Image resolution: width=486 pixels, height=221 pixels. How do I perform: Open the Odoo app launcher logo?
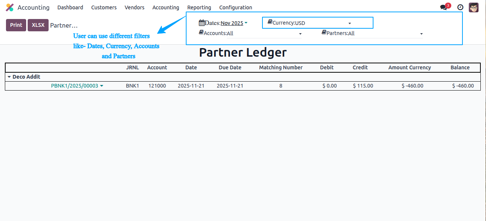coord(10,7)
